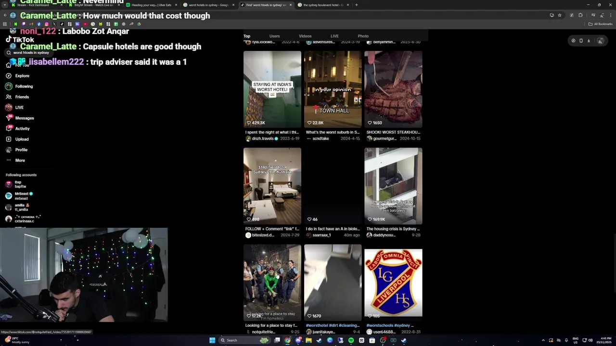Viewport: 616px width, 346px height.
Task: Open the Explore compass icon in sidebar
Action: coord(9,75)
